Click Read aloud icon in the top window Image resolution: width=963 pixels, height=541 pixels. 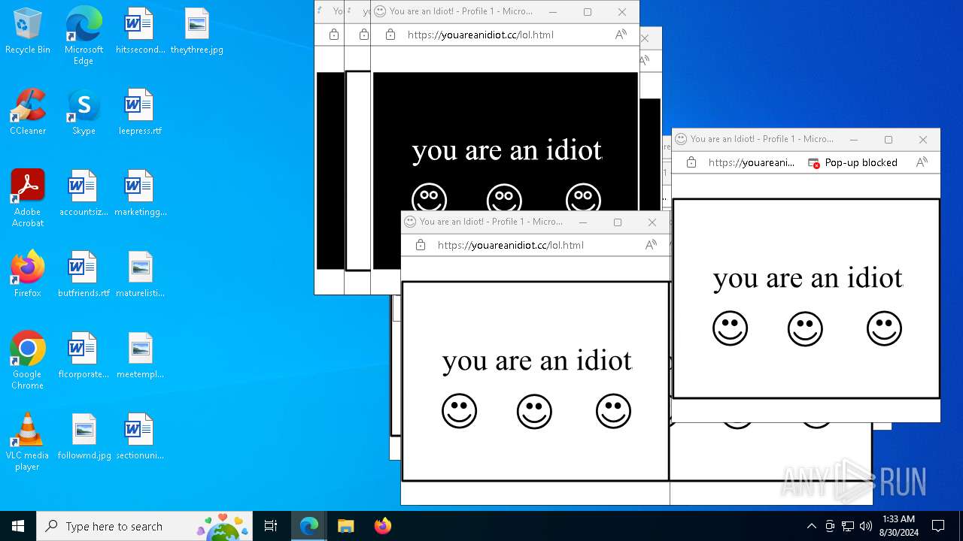(621, 35)
